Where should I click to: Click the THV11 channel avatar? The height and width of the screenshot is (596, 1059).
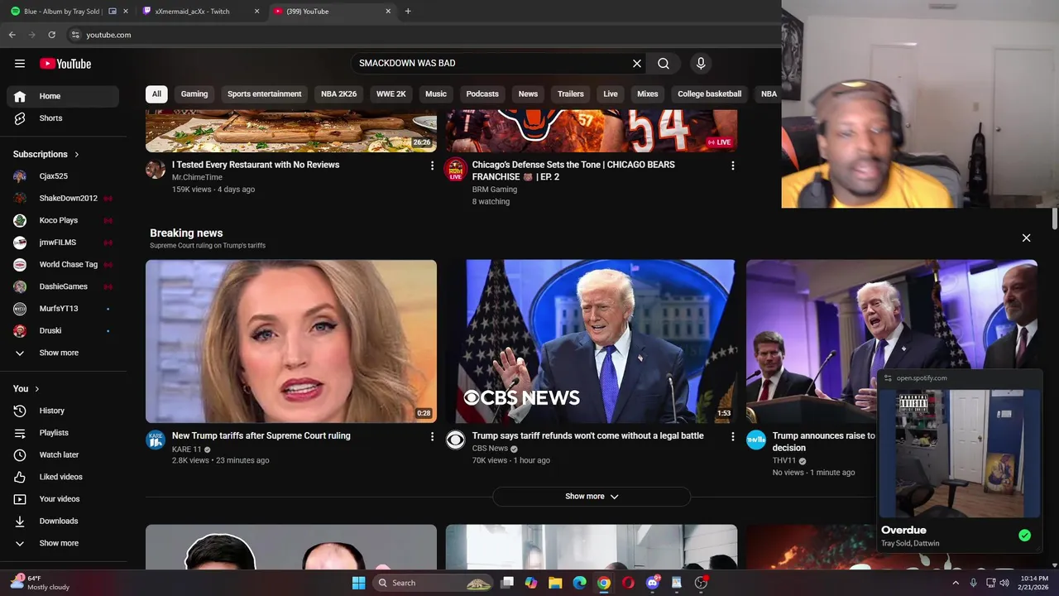756,440
